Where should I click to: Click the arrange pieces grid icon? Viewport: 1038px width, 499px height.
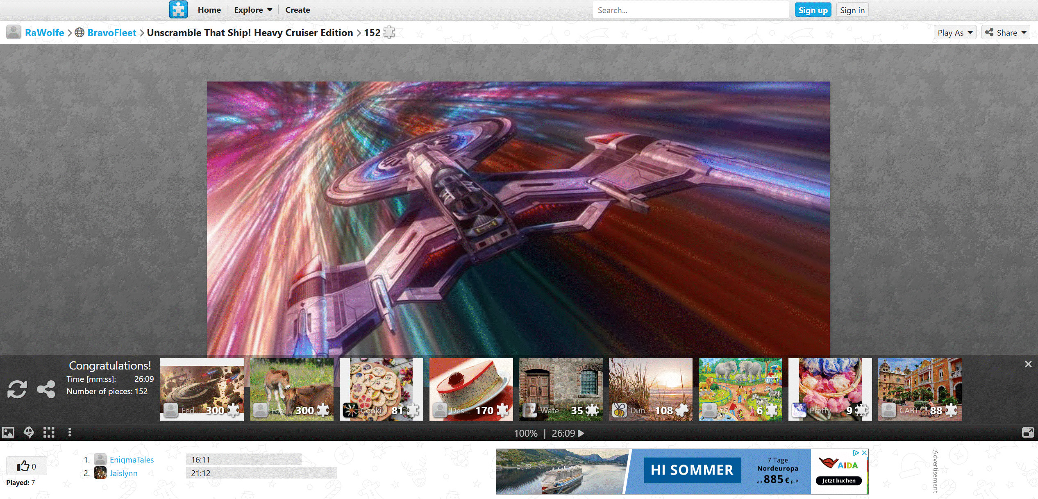(49, 433)
